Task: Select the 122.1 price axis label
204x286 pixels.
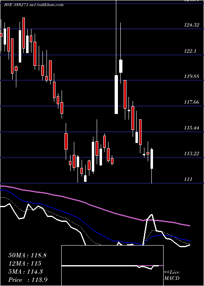Action: (190, 51)
